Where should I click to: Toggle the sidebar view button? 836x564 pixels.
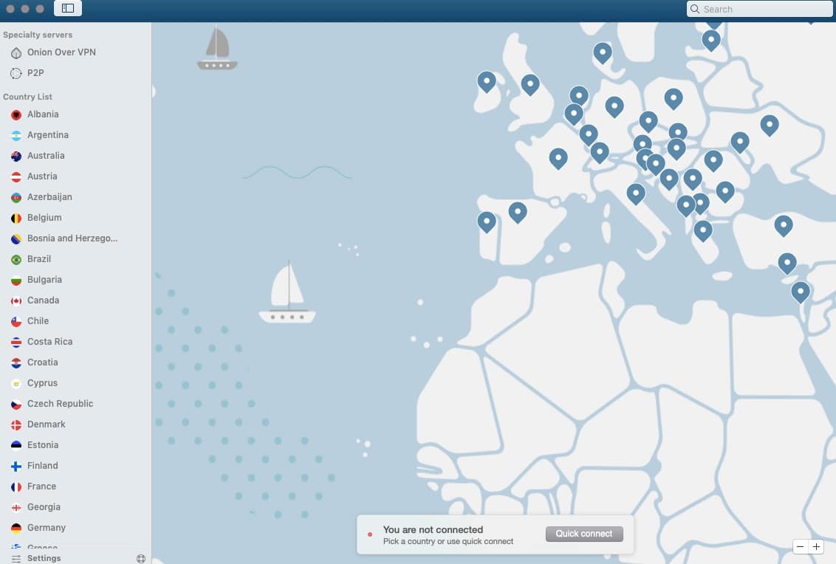coord(68,8)
